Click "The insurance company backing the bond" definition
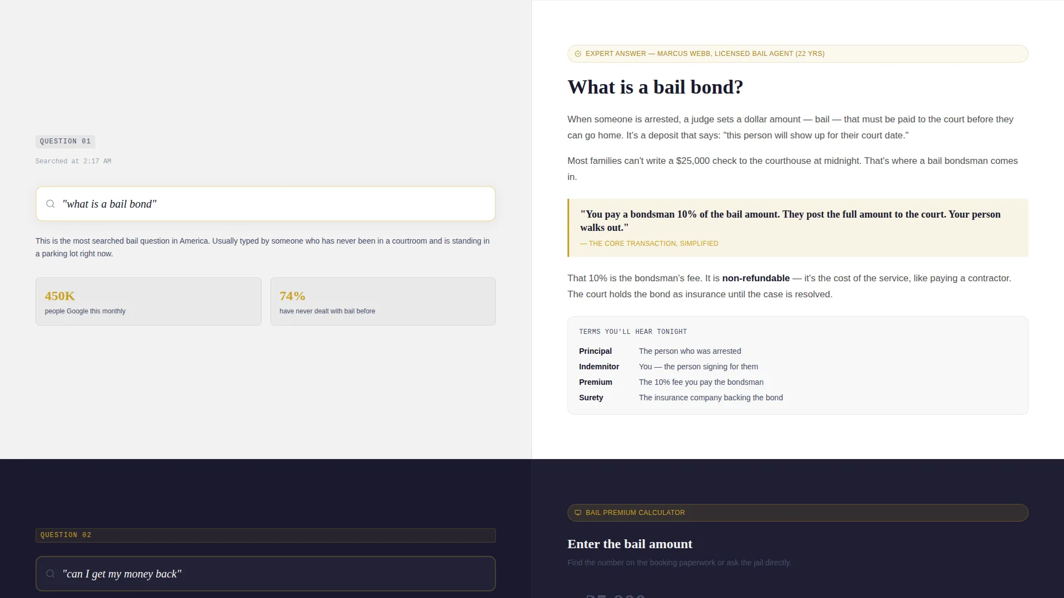This screenshot has height=598, width=1064. point(710,398)
